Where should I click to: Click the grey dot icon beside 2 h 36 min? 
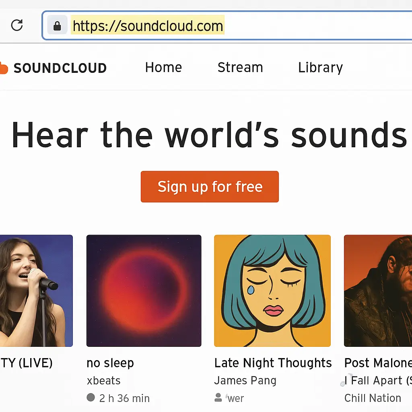(x=91, y=397)
